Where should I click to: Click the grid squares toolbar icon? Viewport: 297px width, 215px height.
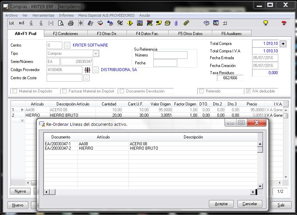225,23
